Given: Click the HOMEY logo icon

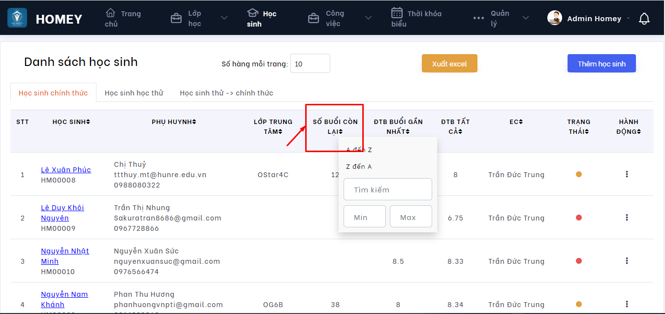Looking at the screenshot, I should click(17, 18).
